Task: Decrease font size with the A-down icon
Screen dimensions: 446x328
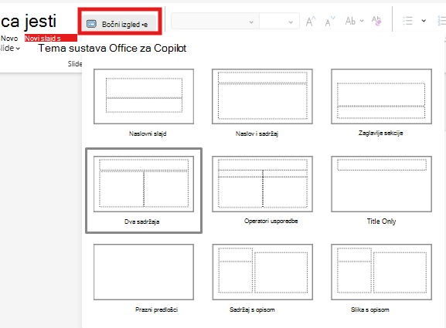Action: 330,22
